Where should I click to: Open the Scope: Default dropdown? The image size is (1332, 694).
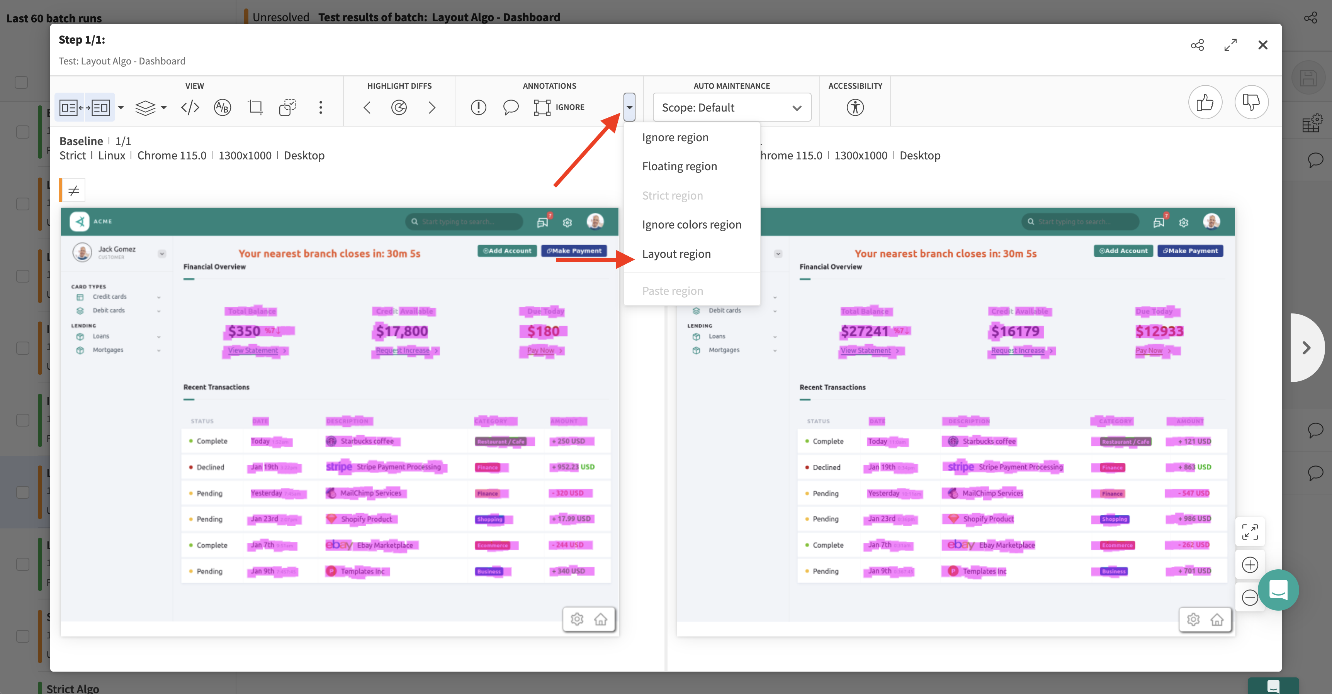pos(731,107)
